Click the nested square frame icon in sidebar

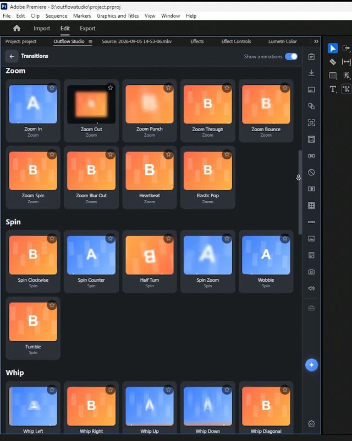pos(311,139)
